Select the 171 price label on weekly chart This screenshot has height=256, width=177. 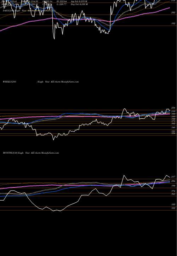(173, 121)
